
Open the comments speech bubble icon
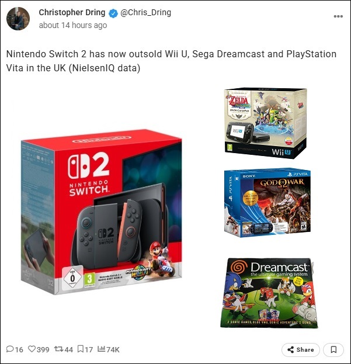click(x=10, y=349)
